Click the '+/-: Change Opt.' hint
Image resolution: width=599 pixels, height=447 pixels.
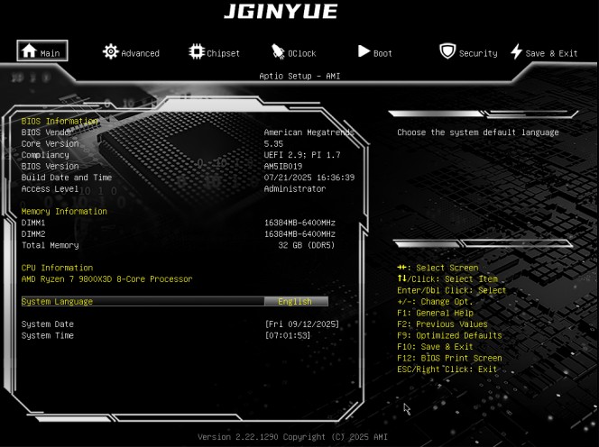[x=435, y=302]
